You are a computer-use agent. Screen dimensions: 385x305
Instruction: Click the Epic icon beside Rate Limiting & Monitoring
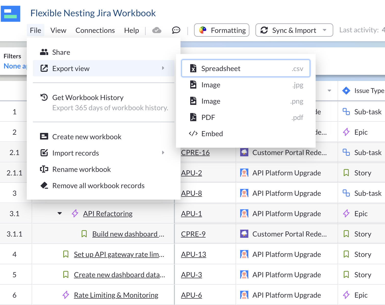[66, 295]
